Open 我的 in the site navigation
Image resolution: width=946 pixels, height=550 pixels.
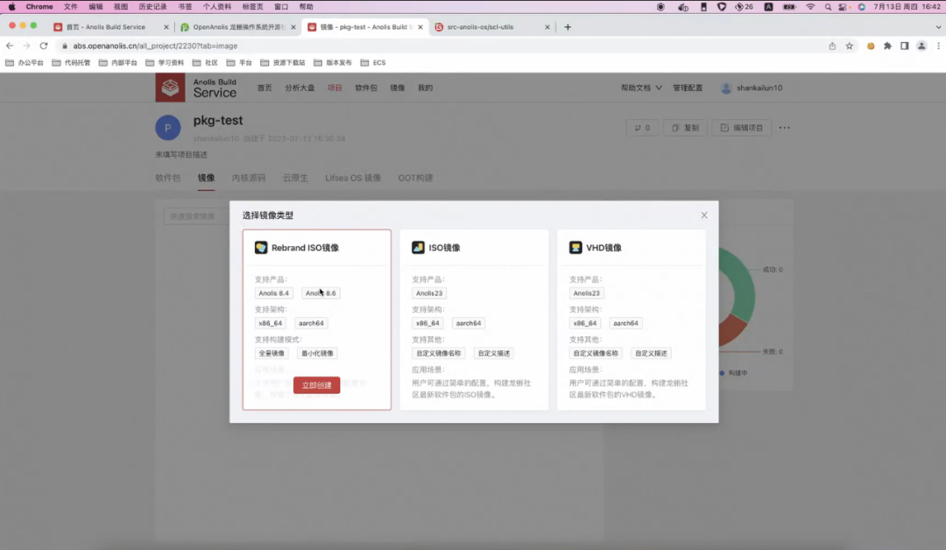[426, 88]
